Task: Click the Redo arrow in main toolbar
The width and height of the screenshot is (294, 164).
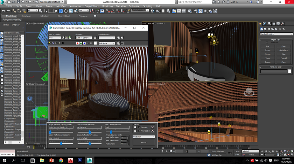Action: point(8,11)
